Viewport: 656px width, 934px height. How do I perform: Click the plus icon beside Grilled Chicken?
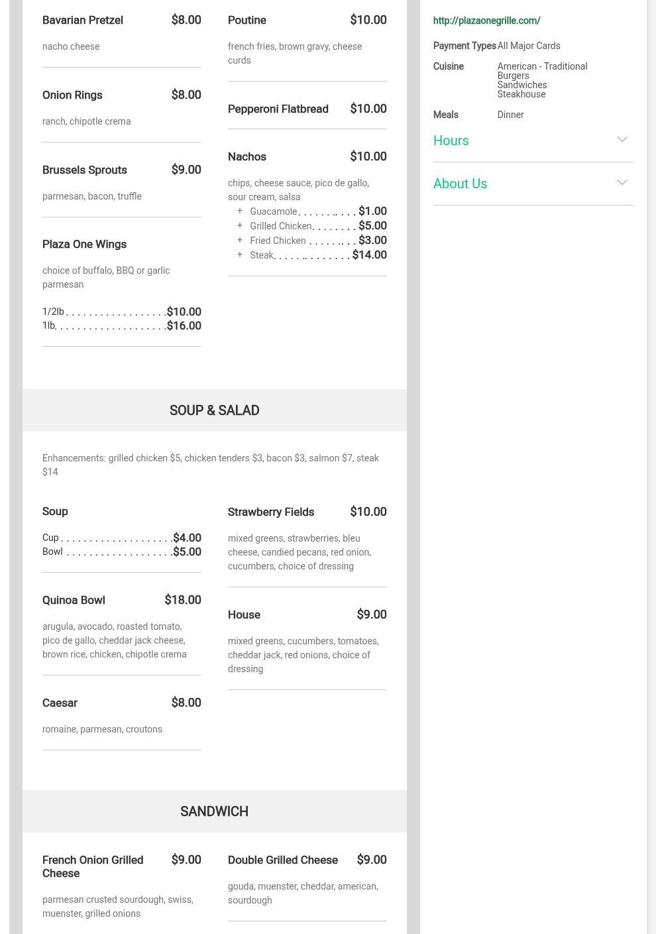pos(240,225)
